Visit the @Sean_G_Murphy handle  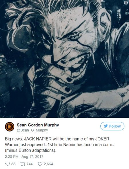32,130
